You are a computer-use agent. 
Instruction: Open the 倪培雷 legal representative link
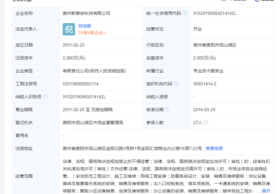click(x=85, y=26)
